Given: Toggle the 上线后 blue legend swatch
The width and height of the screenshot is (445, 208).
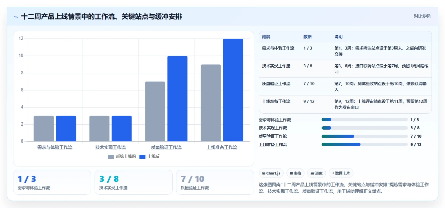Looking at the screenshot, I should tap(143, 156).
